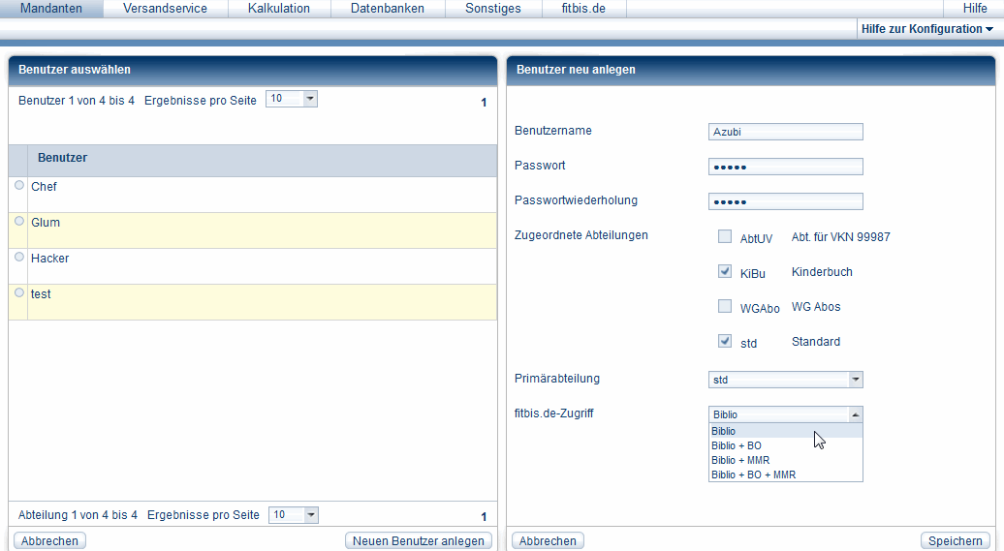The width and height of the screenshot is (1004, 551).
Task: Uncheck the std Standard checkbox
Action: [725, 341]
